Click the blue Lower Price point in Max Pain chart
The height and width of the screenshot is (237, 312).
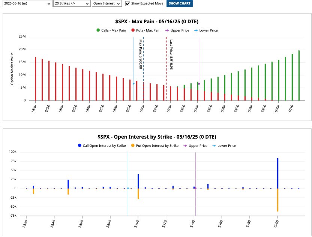click(x=134, y=84)
